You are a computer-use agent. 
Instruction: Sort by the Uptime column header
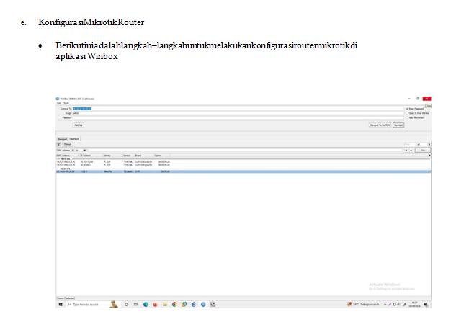pos(162,156)
